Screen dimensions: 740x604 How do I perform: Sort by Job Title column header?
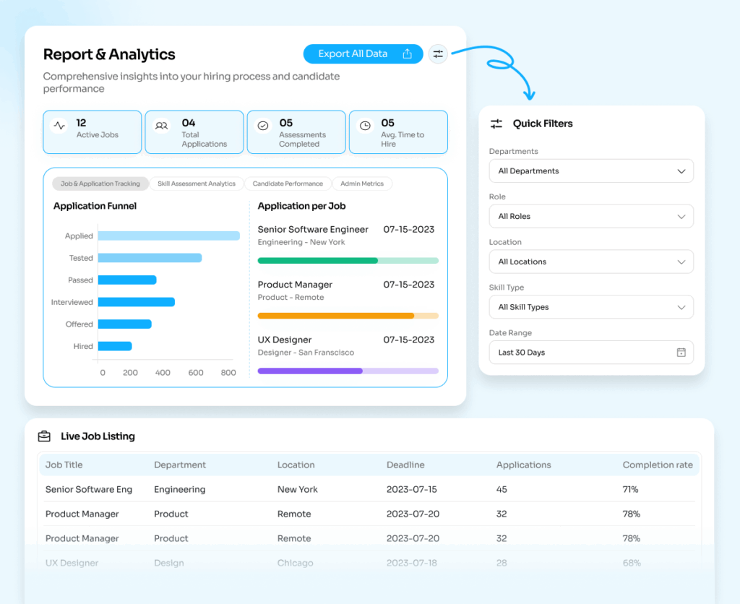click(64, 465)
